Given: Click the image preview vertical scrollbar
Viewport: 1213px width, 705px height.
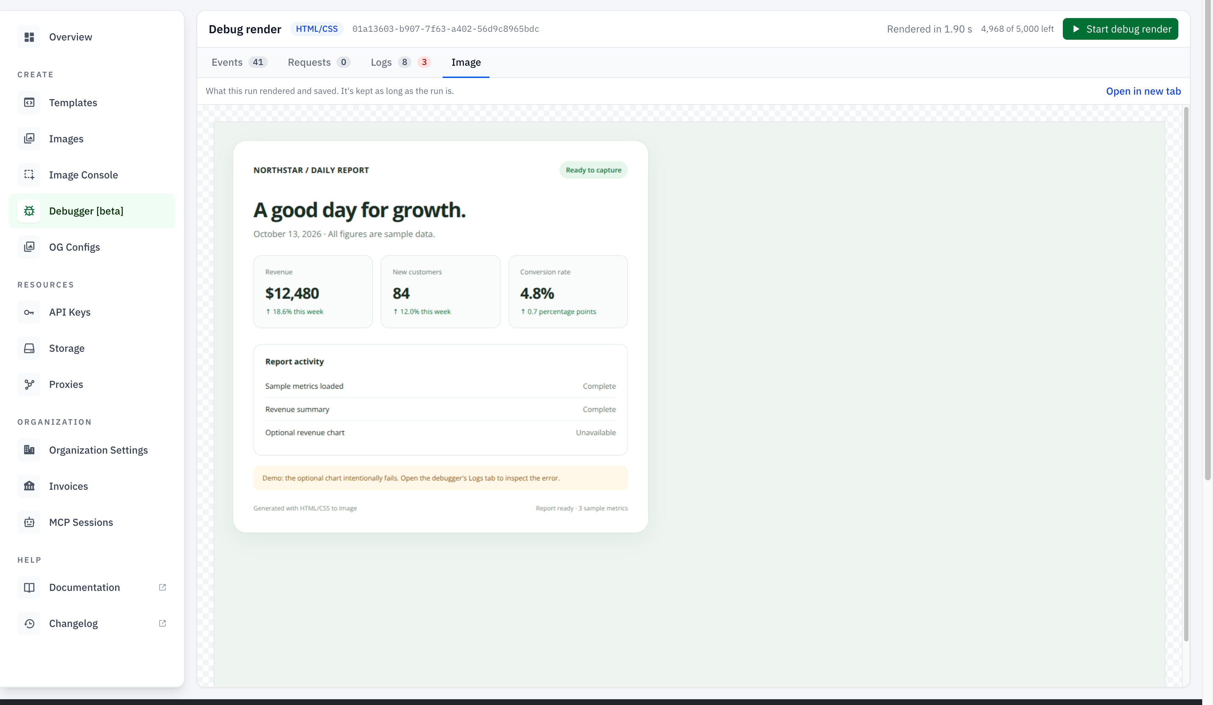Looking at the screenshot, I should (1186, 374).
